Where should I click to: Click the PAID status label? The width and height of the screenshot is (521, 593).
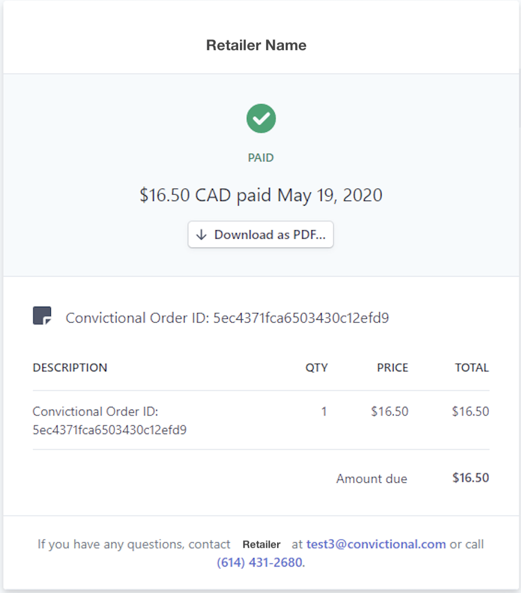pos(260,158)
